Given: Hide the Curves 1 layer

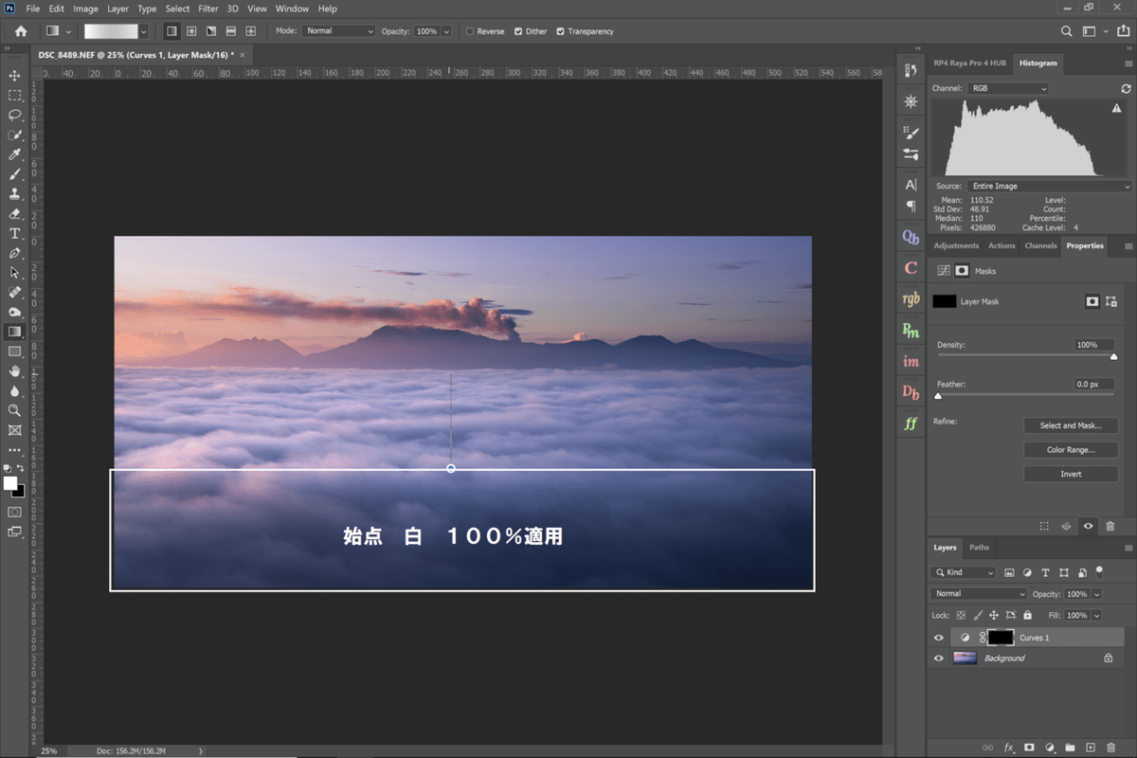Looking at the screenshot, I should pos(939,638).
